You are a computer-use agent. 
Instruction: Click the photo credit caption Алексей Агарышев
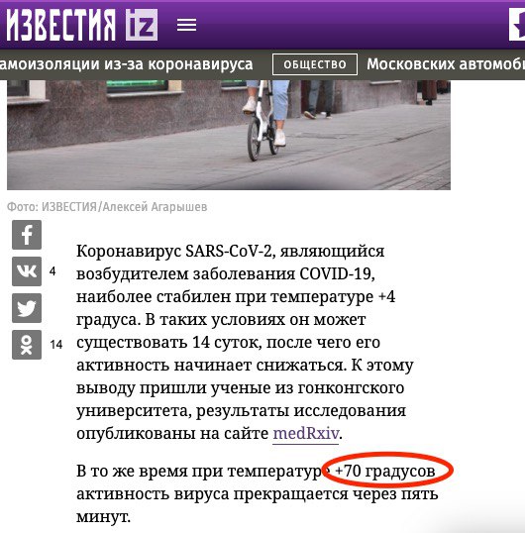pos(155,207)
